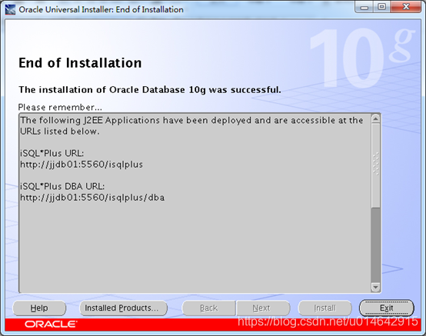426x336 pixels.
Task: Click the iSQL*Plus URL http://jjdb01:5560/isqlplus
Action: click(82, 165)
